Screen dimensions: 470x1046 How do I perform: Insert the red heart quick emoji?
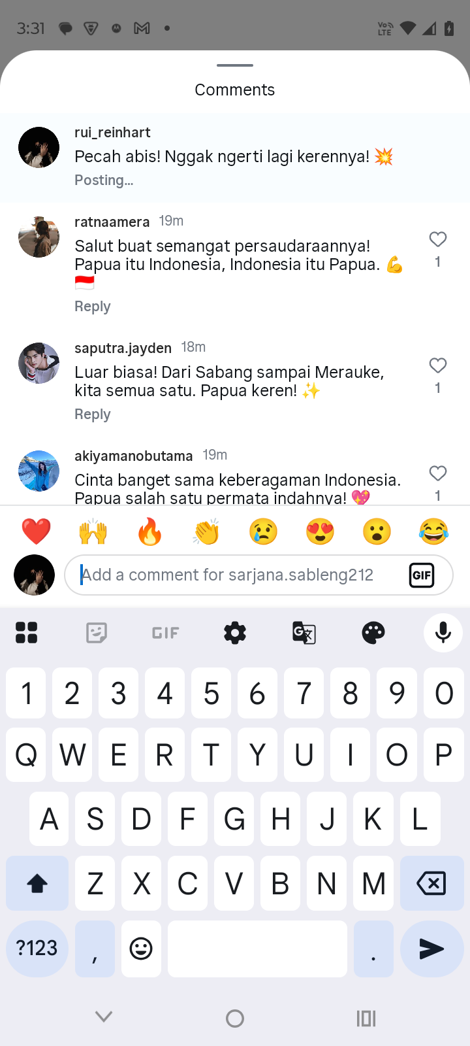37,531
